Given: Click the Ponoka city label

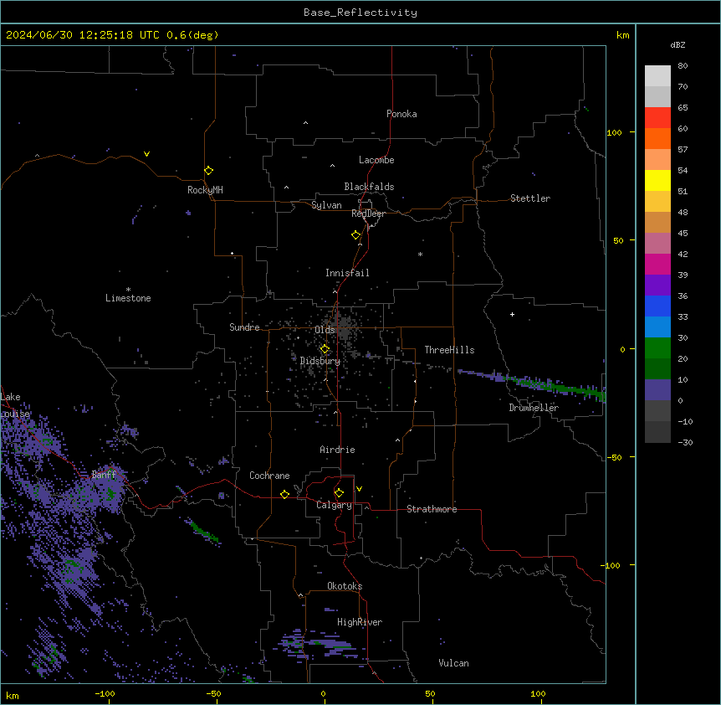Looking at the screenshot, I should point(401,114).
